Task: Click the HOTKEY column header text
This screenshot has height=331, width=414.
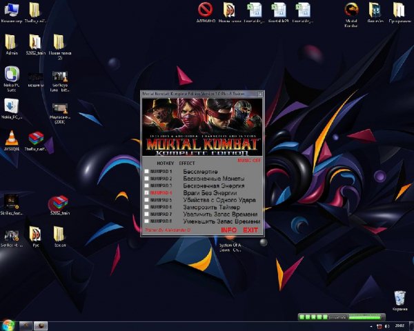Action: tap(166, 163)
